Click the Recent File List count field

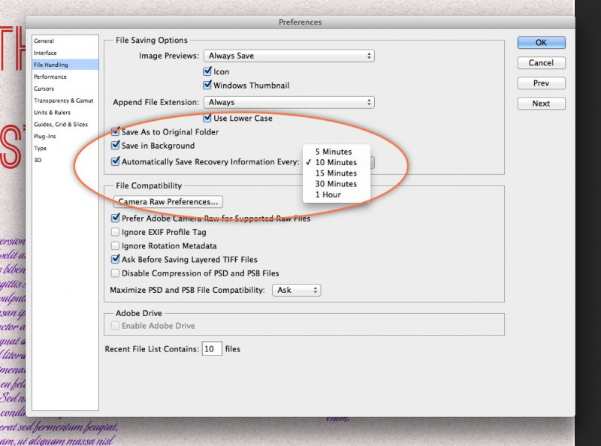tap(212, 349)
